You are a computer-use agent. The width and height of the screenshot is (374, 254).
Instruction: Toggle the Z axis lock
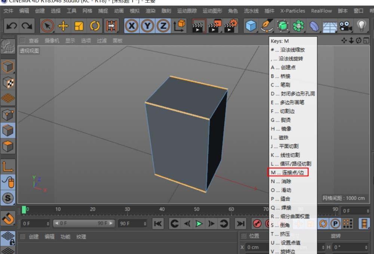163,25
